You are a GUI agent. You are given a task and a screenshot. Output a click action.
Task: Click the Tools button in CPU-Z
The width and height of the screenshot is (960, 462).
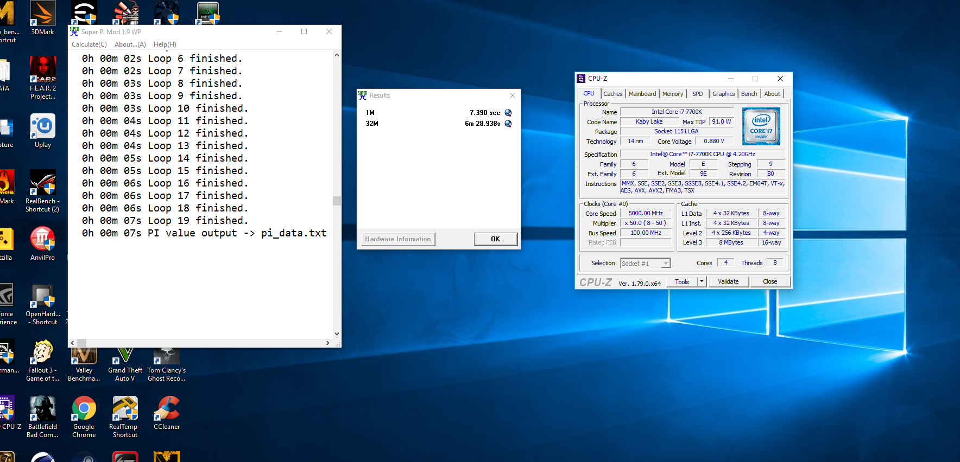[682, 282]
